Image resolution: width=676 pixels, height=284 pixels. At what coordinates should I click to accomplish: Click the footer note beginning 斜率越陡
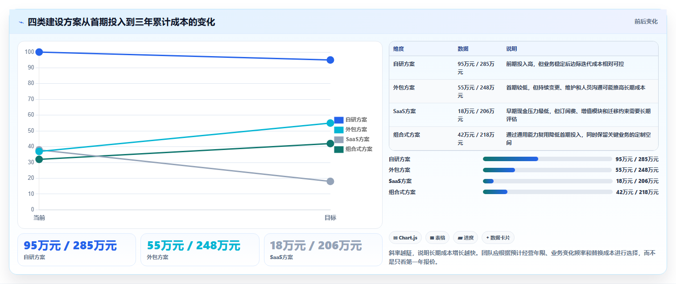pyautogui.click(x=523, y=257)
